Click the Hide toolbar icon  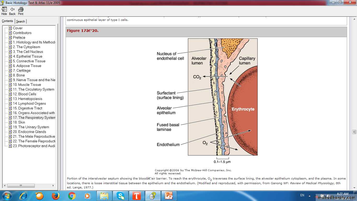pyautogui.click(x=4, y=11)
